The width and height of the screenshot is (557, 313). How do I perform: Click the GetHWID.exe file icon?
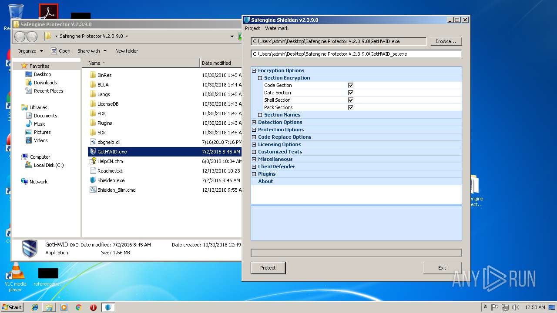(x=93, y=152)
